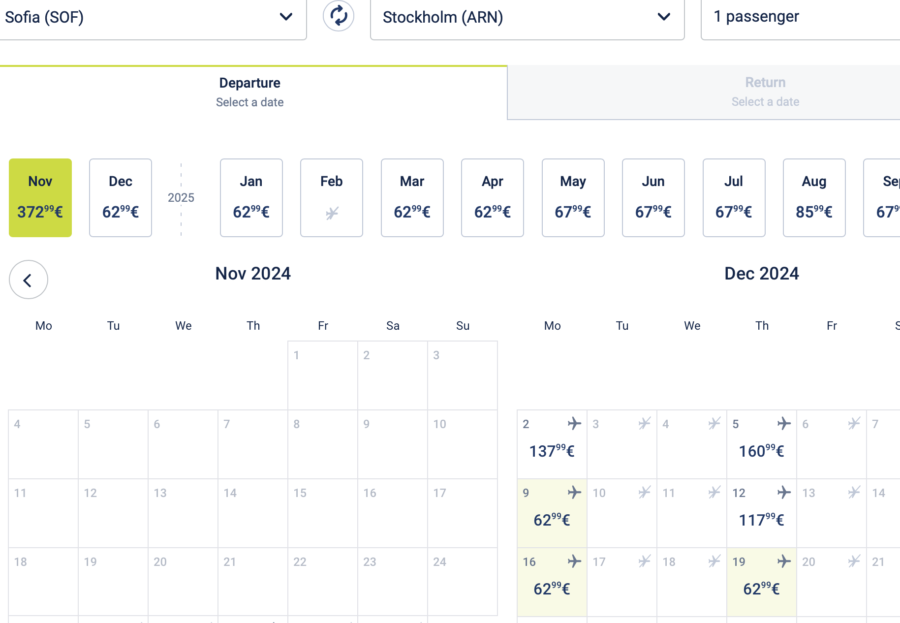Choose the Jan 2025 month tile

coord(251,198)
